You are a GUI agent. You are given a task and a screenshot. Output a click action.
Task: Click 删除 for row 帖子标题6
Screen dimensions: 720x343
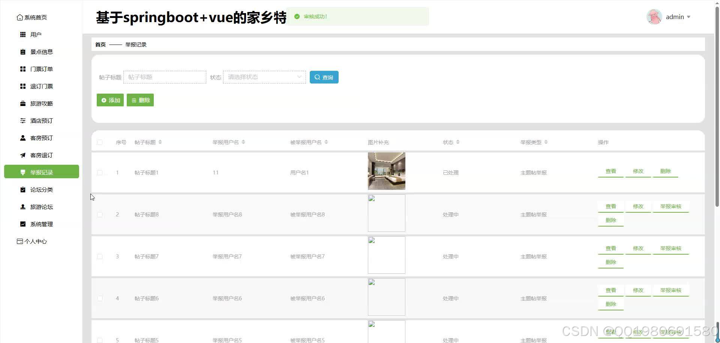click(611, 304)
